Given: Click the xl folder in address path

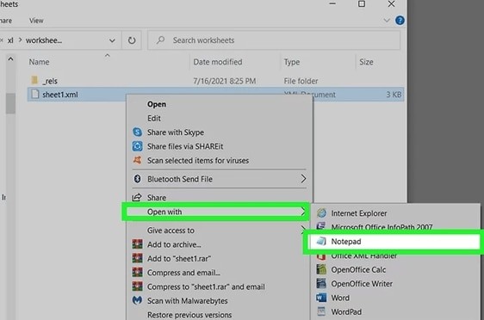Looking at the screenshot, I should [x=10, y=40].
